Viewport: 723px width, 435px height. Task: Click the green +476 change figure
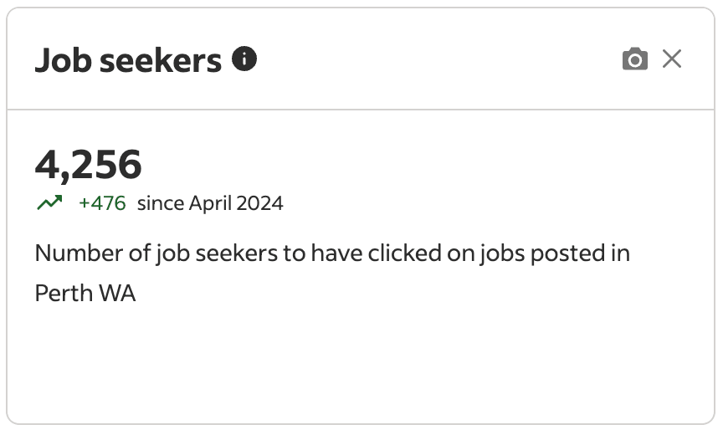[x=102, y=203]
